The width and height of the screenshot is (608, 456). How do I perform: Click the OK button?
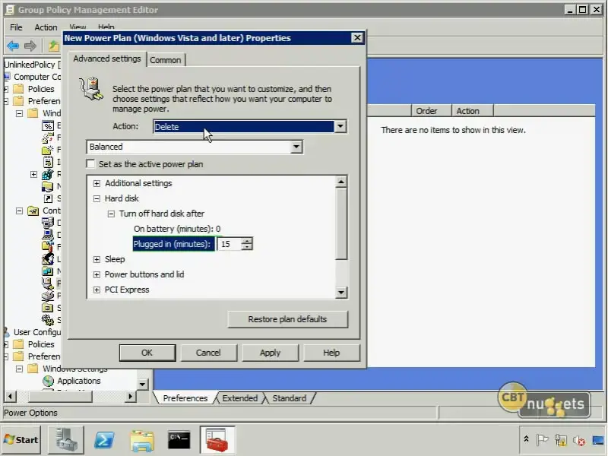point(147,353)
